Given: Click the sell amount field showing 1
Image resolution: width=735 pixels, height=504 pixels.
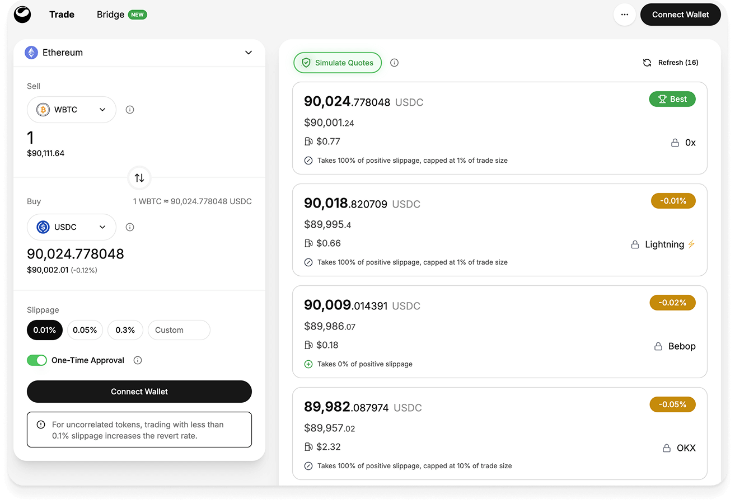Looking at the screenshot, I should [31, 138].
